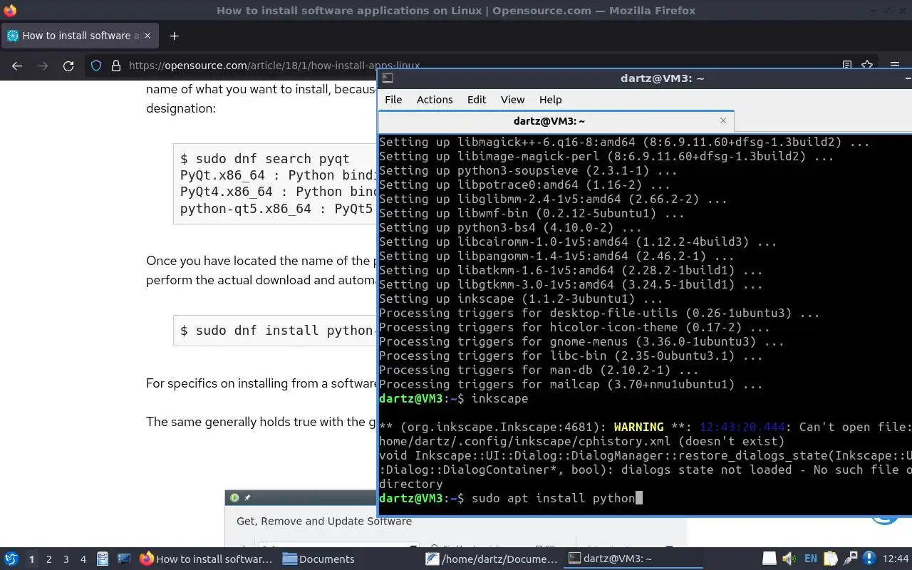Click the terminal prompt 'sudo apt install python'
912x570 pixels.
(553, 498)
